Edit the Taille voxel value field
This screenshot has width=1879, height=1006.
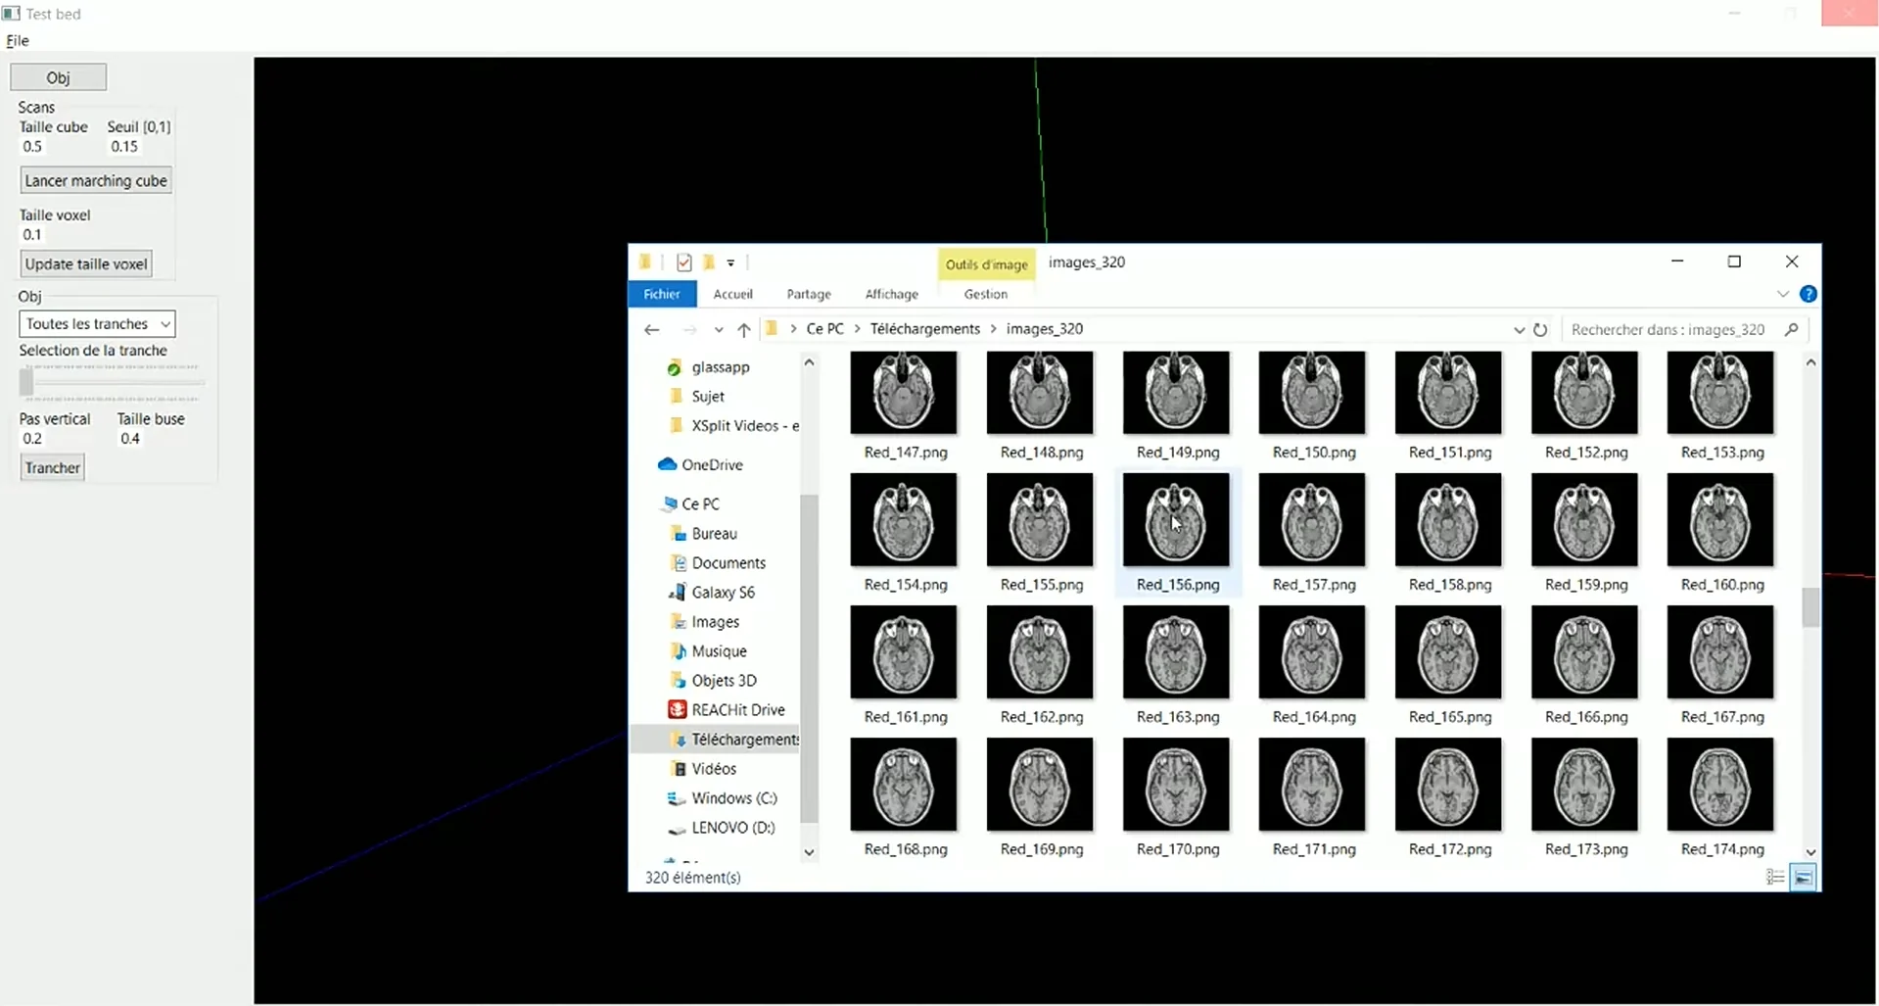pos(33,235)
